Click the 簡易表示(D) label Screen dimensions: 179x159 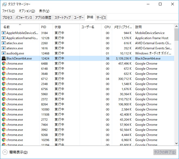point(19,152)
